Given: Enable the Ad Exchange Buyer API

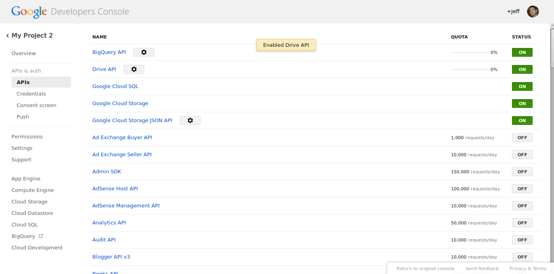Looking at the screenshot, I should pos(522,138).
